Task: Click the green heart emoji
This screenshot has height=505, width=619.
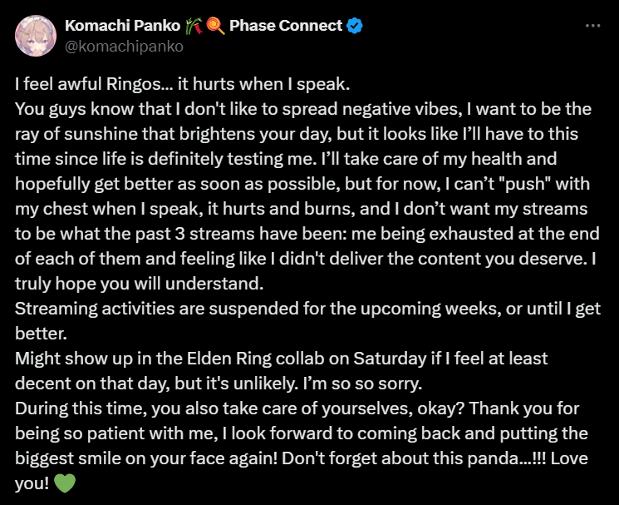Action: [x=64, y=483]
